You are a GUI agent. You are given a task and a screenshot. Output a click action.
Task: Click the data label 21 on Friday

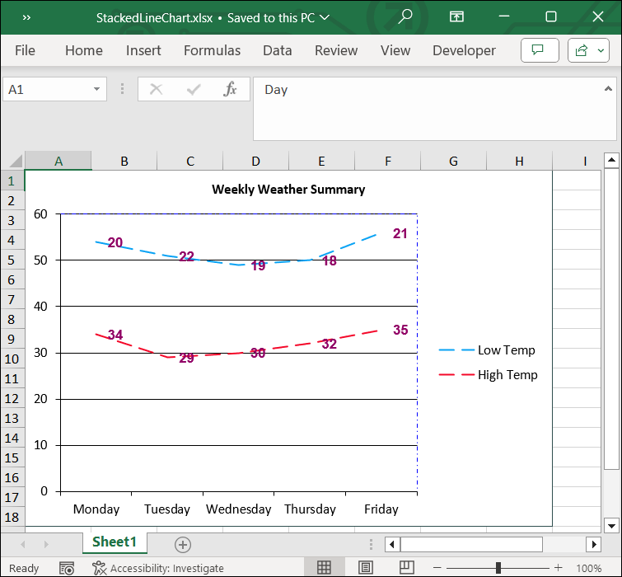point(400,234)
